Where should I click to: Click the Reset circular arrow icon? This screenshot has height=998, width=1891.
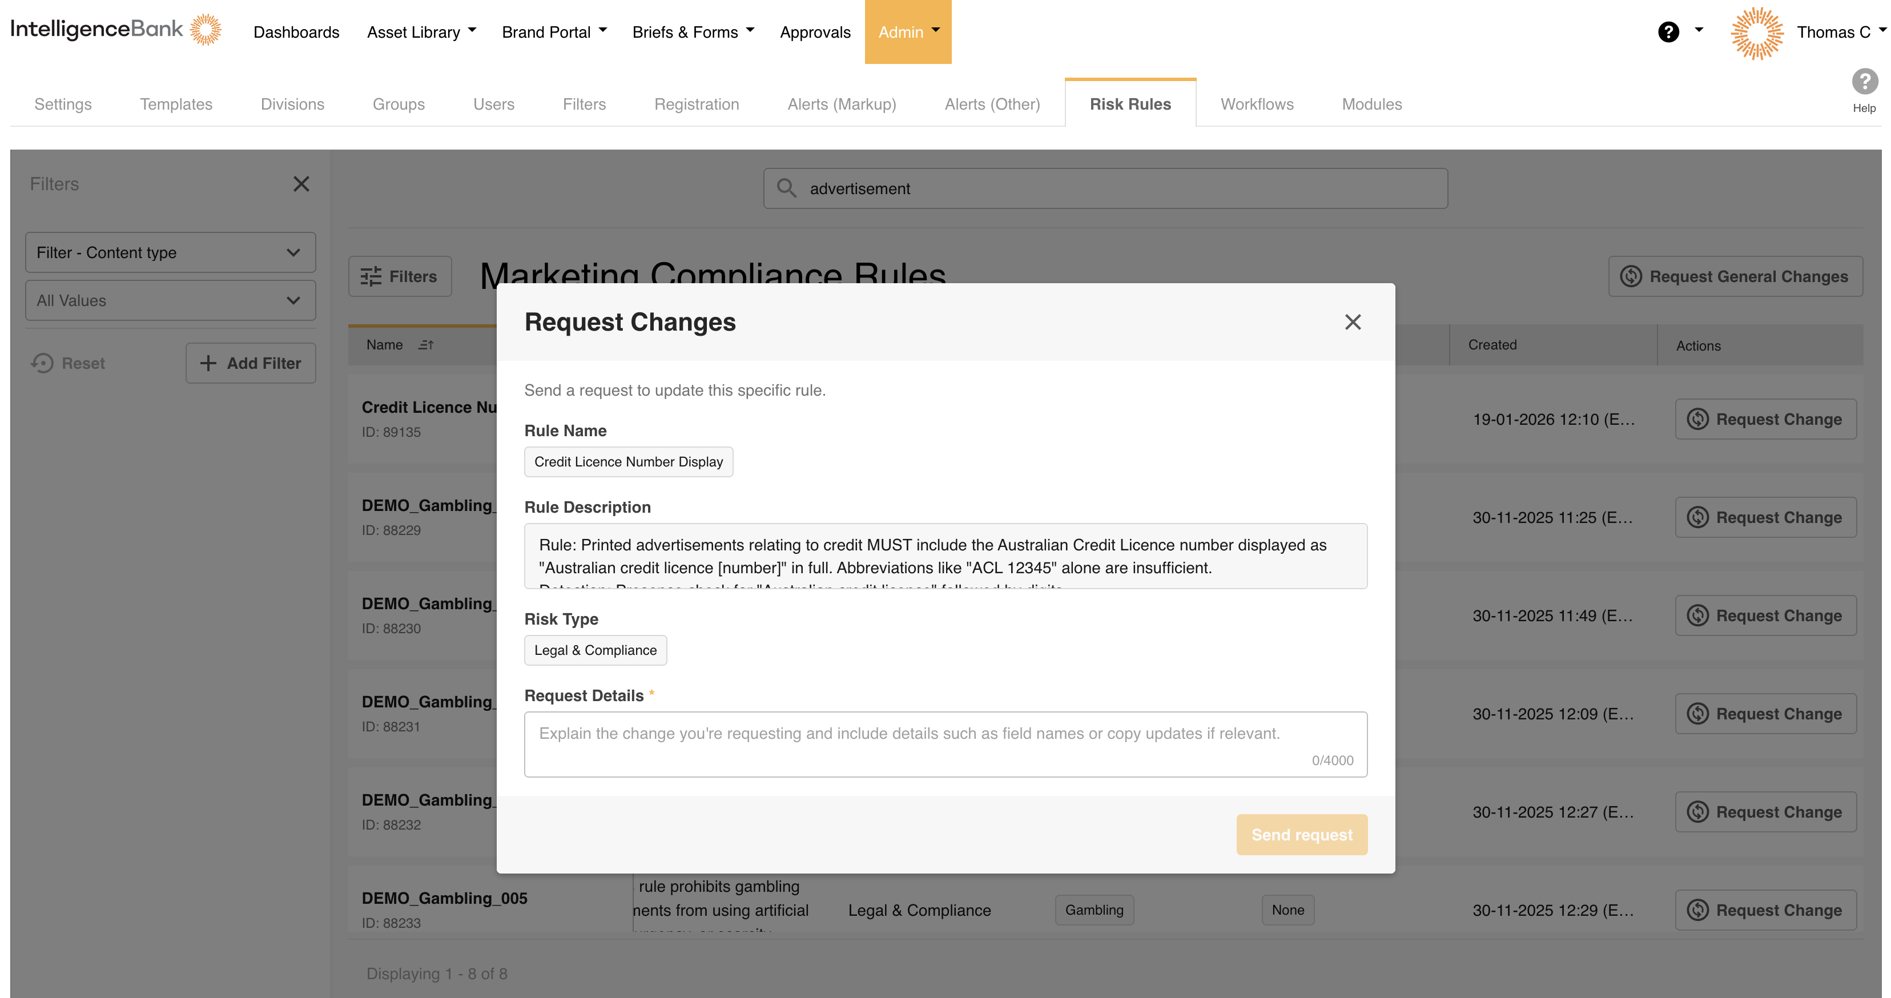point(42,363)
